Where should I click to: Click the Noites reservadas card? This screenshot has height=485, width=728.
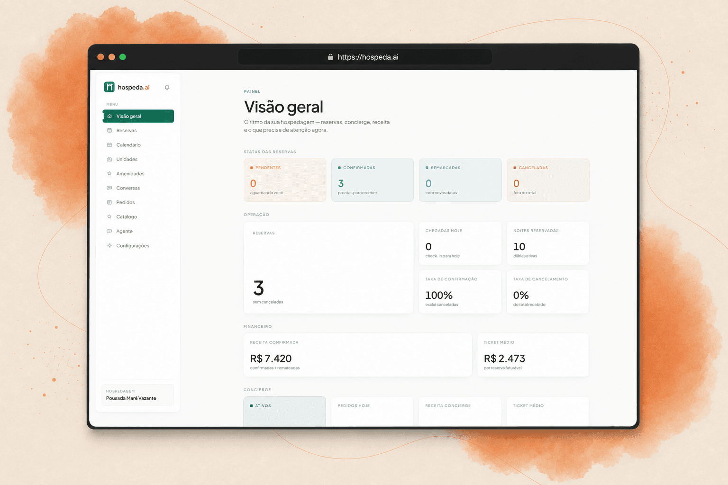pyautogui.click(x=548, y=243)
